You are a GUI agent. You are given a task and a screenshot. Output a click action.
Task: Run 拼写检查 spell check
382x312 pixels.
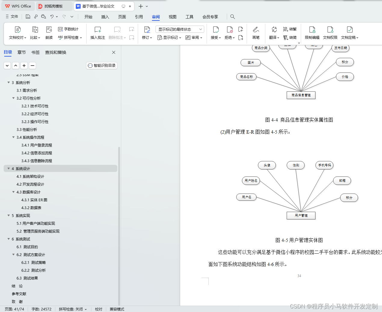[70, 38]
